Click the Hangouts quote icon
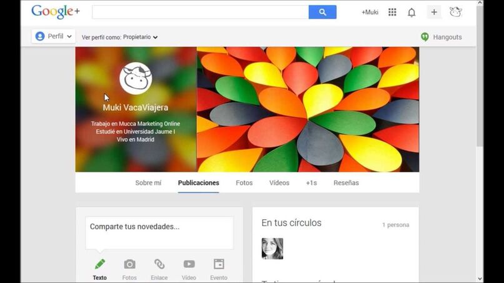This screenshot has width=504, height=283. pos(425,37)
